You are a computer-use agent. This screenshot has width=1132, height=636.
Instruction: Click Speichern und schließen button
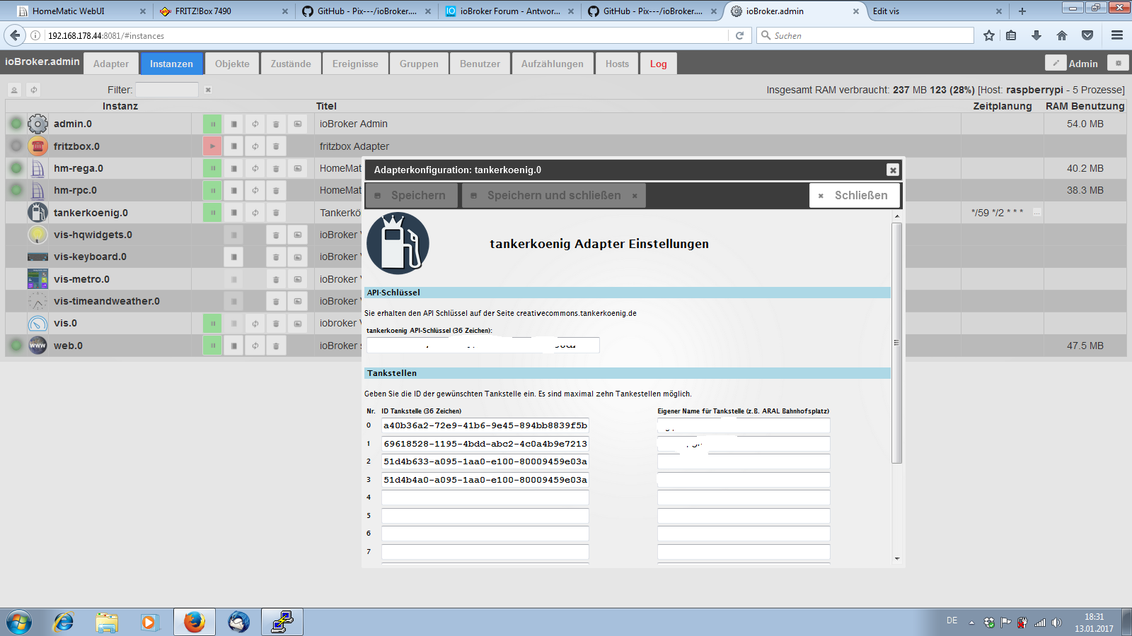pyautogui.click(x=554, y=195)
